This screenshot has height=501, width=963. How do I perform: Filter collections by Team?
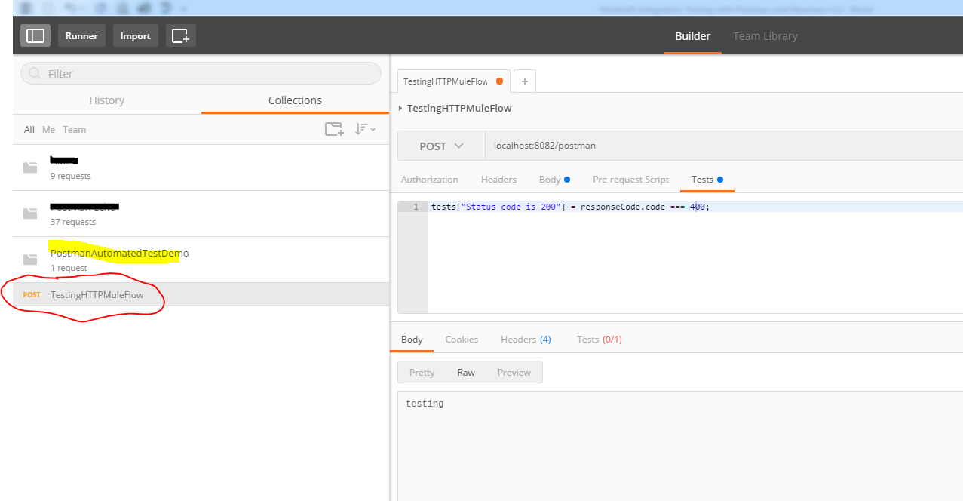click(74, 130)
